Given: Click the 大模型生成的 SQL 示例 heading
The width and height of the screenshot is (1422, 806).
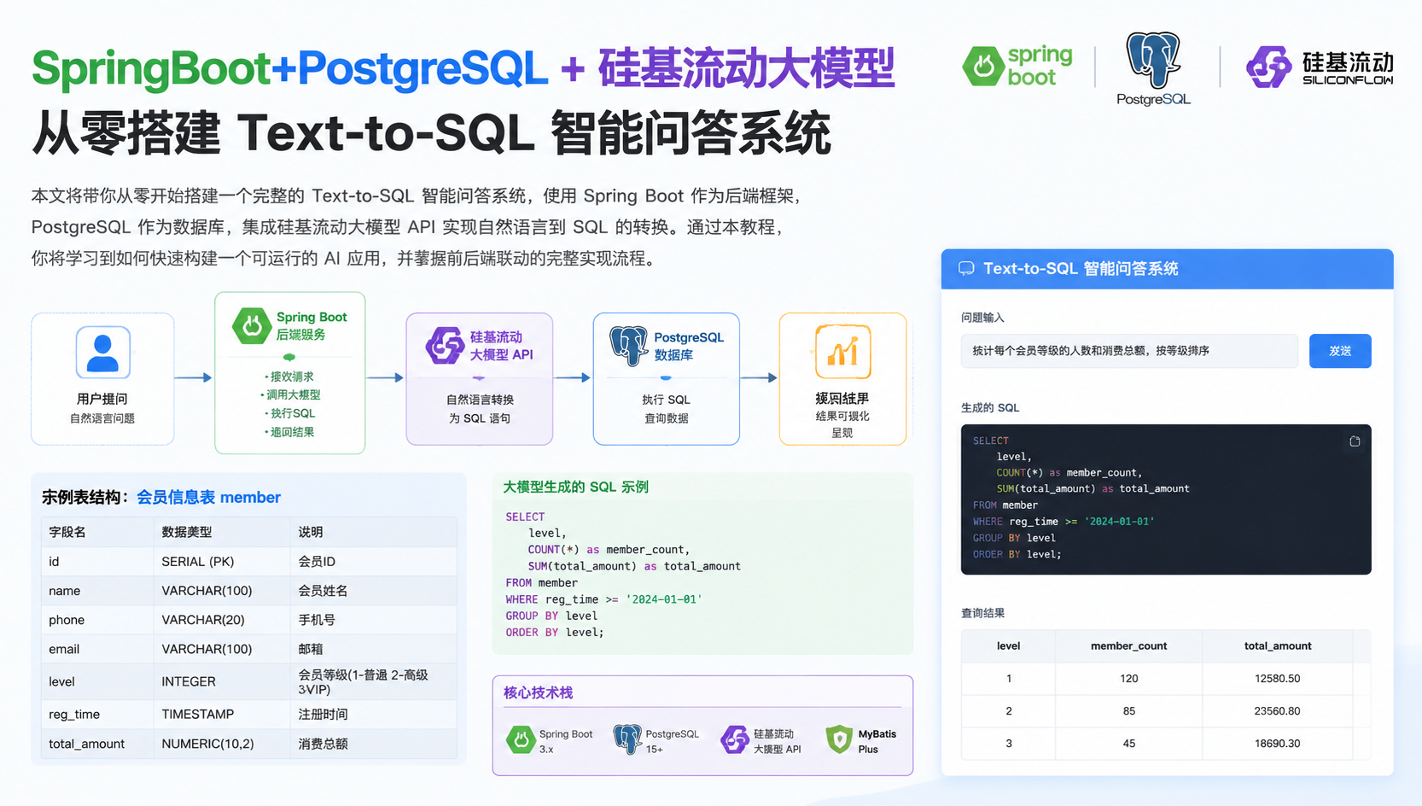Looking at the screenshot, I should (575, 487).
